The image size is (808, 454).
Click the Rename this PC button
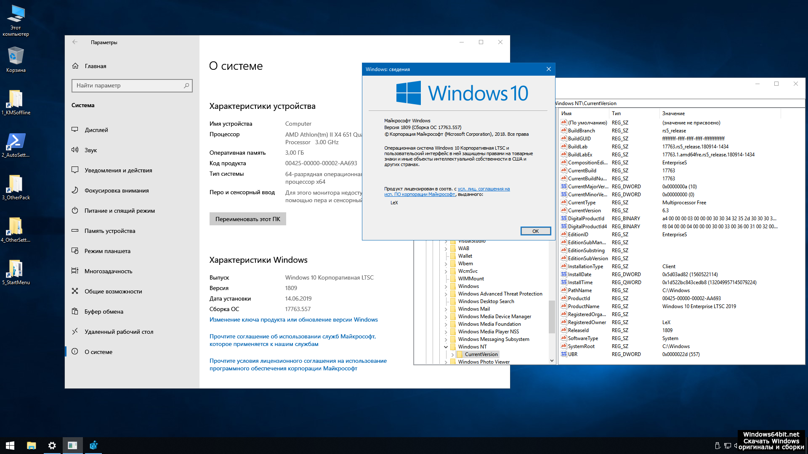coord(247,219)
